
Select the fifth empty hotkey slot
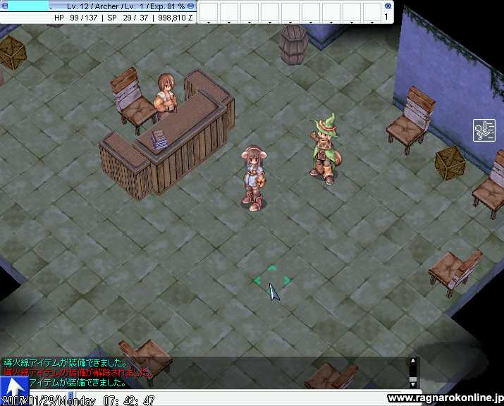point(290,13)
